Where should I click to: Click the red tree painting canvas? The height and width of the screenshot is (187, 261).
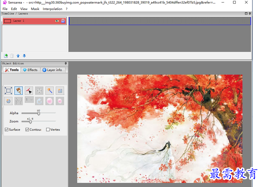click(160, 129)
